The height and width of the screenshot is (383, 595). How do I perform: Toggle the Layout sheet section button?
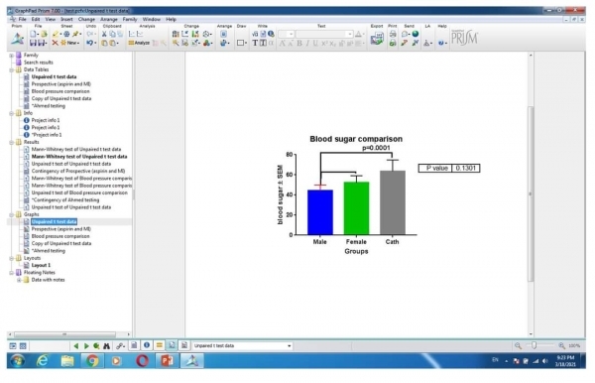tap(184, 345)
